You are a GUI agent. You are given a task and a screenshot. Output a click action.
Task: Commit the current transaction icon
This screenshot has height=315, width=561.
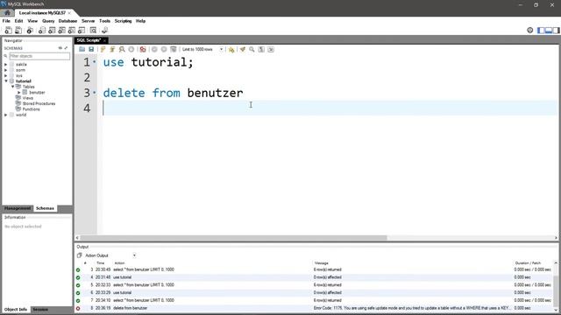(x=154, y=49)
